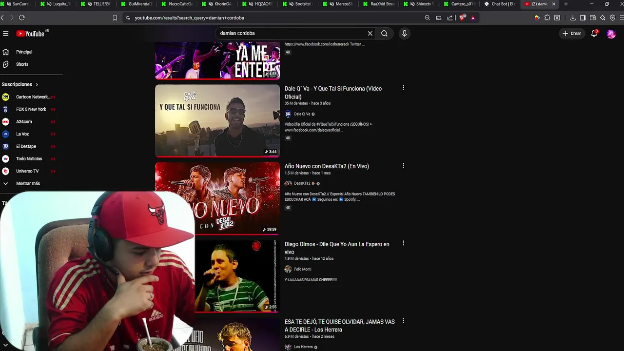Open the Los Herrera channel link
The image size is (624, 351).
(x=303, y=347)
